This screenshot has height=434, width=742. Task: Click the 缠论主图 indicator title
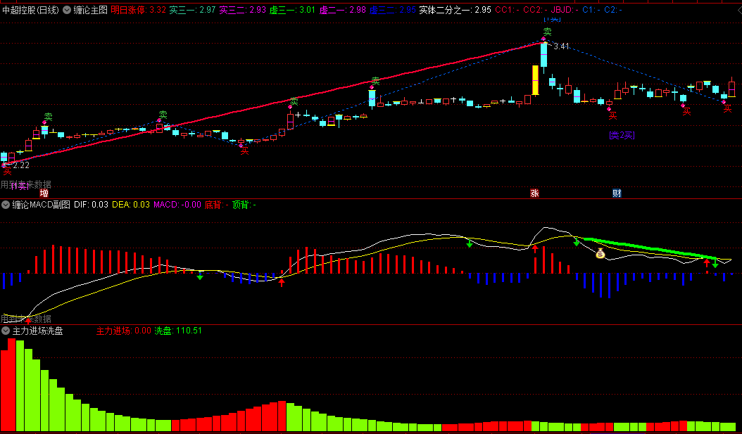tap(90, 10)
